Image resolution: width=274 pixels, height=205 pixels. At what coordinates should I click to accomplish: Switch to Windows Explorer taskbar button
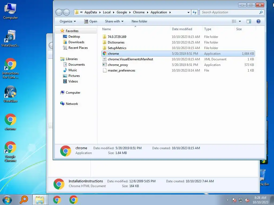pos(40,200)
